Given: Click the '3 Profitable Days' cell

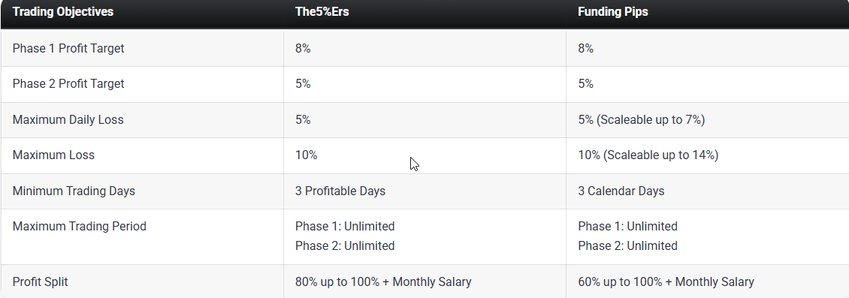Looking at the screenshot, I should tap(340, 191).
